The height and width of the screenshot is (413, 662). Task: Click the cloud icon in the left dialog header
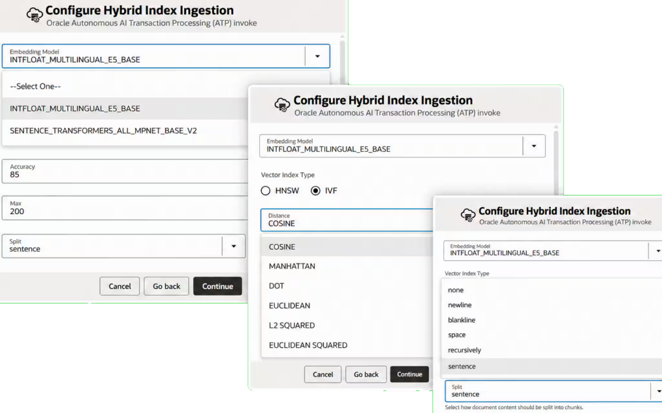pyautogui.click(x=35, y=15)
